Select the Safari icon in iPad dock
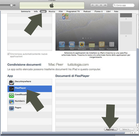139x136 pixels. click(62, 44)
